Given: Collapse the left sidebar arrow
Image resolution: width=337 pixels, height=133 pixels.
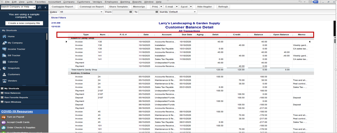Looking at the screenshot, I should pyautogui.click(x=45, y=7).
